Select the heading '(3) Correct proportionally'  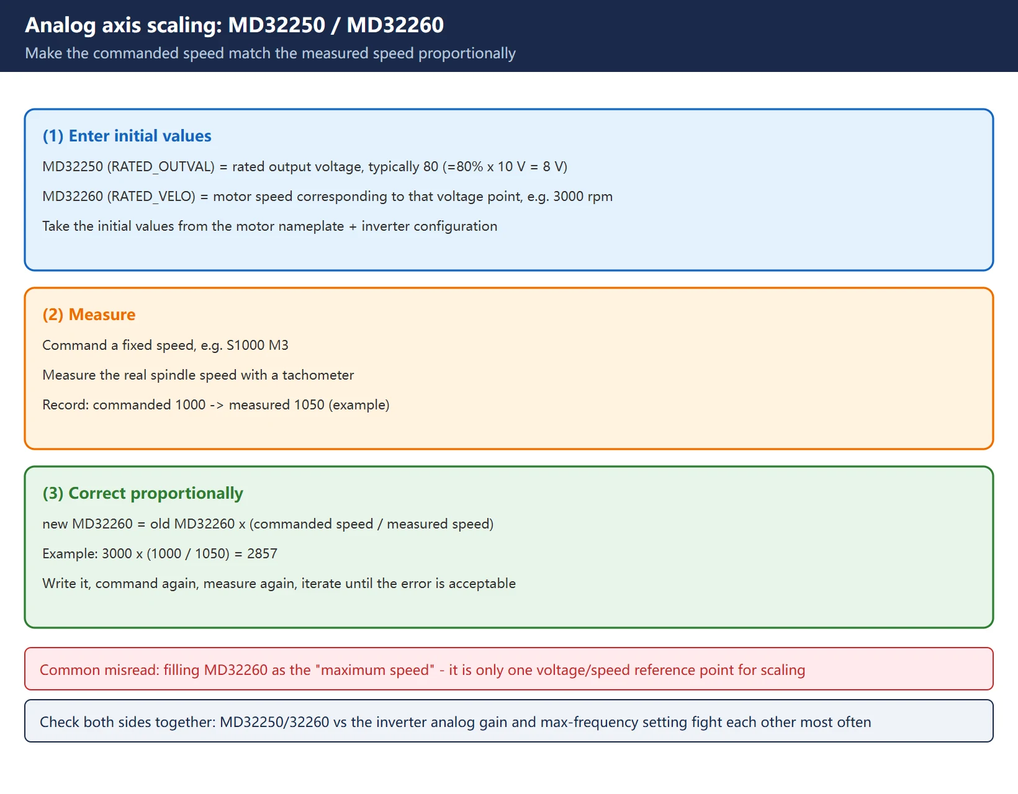tap(143, 493)
